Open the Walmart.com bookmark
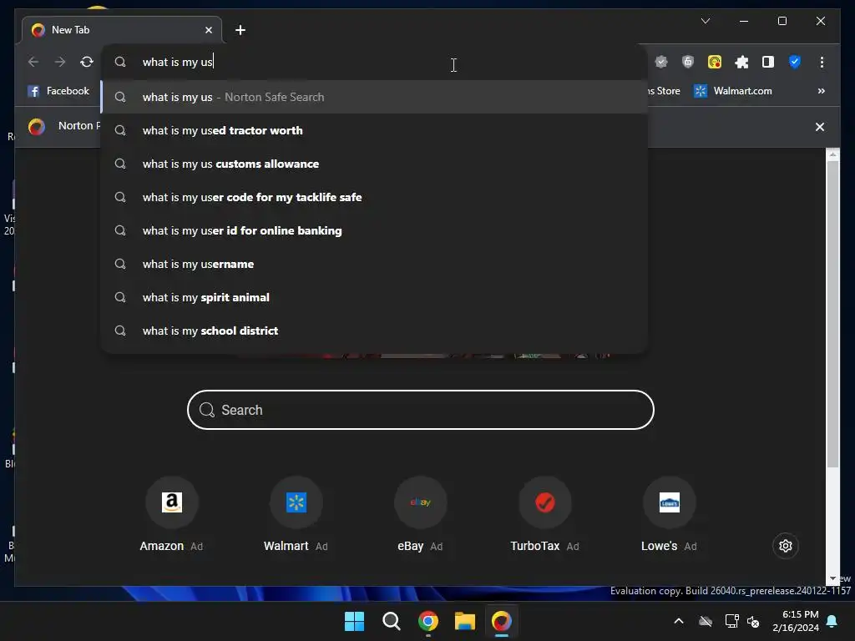Image resolution: width=855 pixels, height=641 pixels. point(733,91)
